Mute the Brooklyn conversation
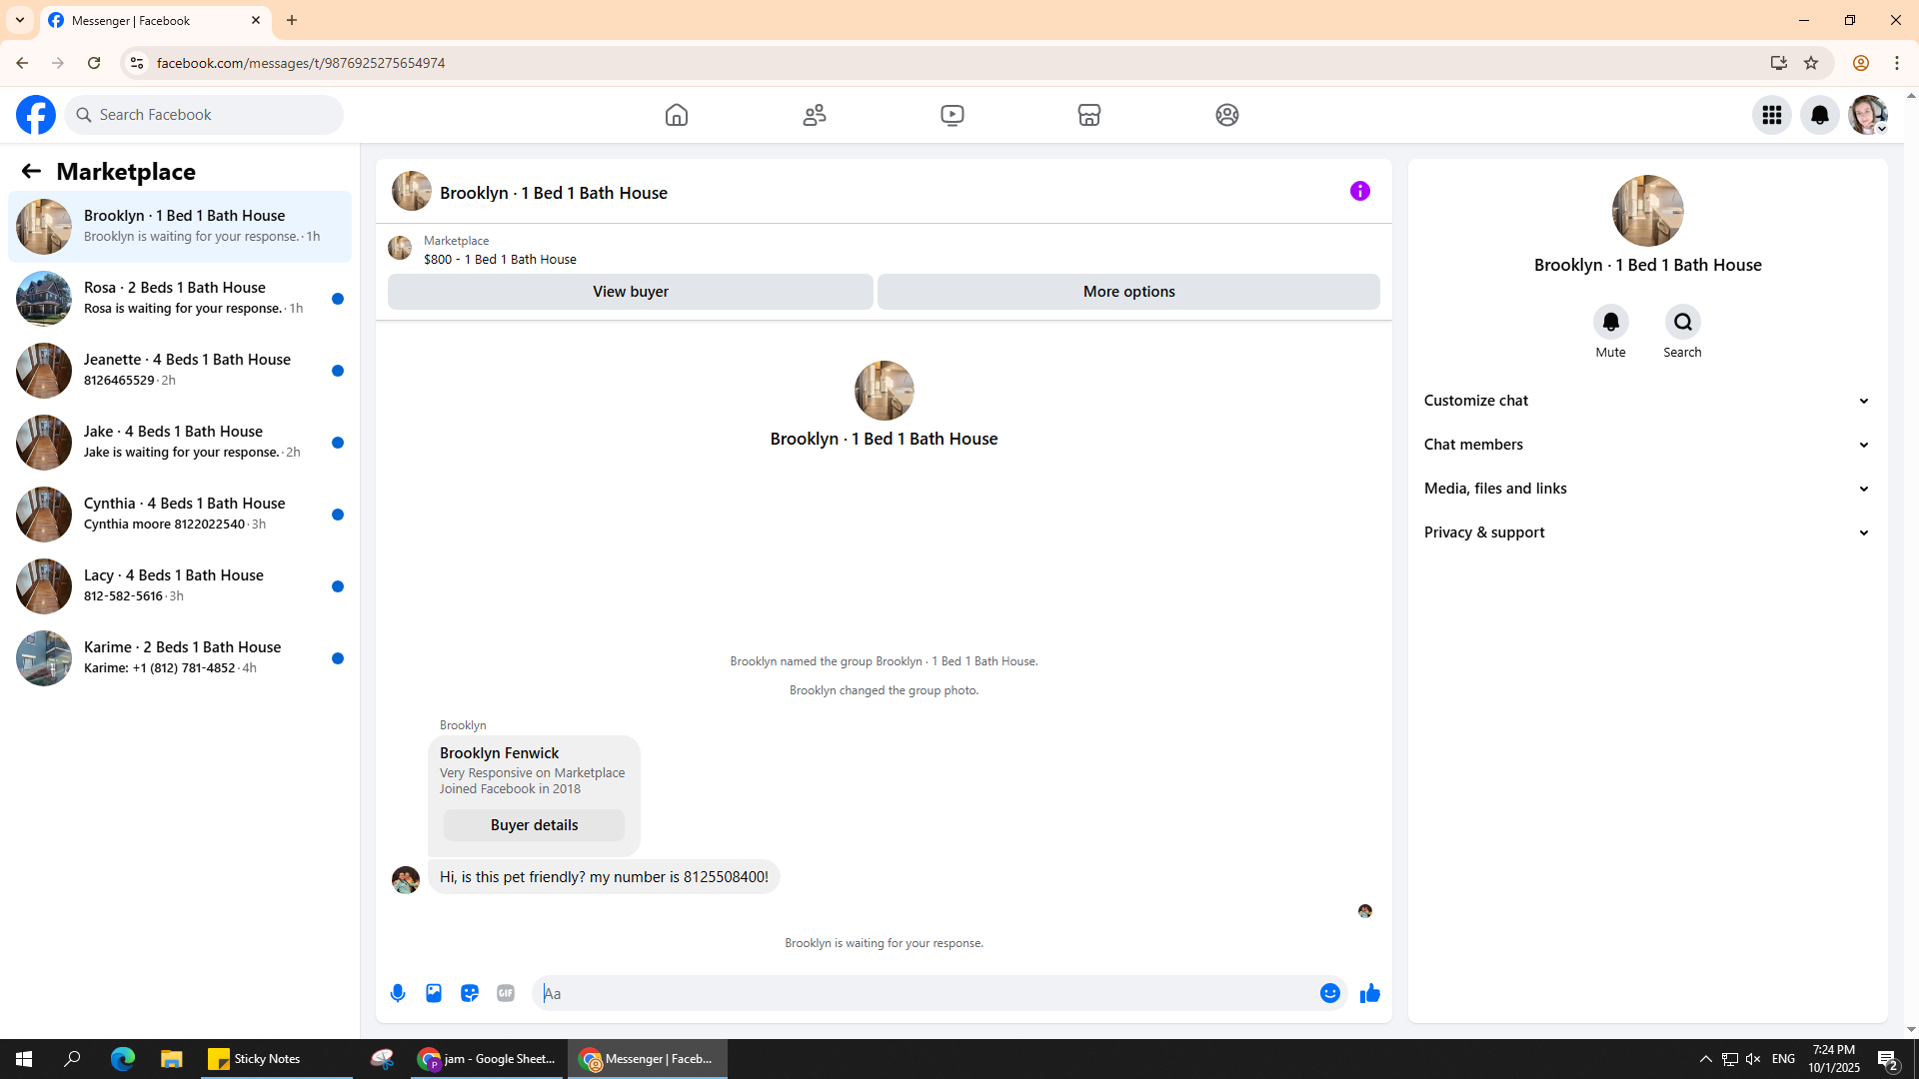This screenshot has width=1919, height=1079. point(1611,322)
